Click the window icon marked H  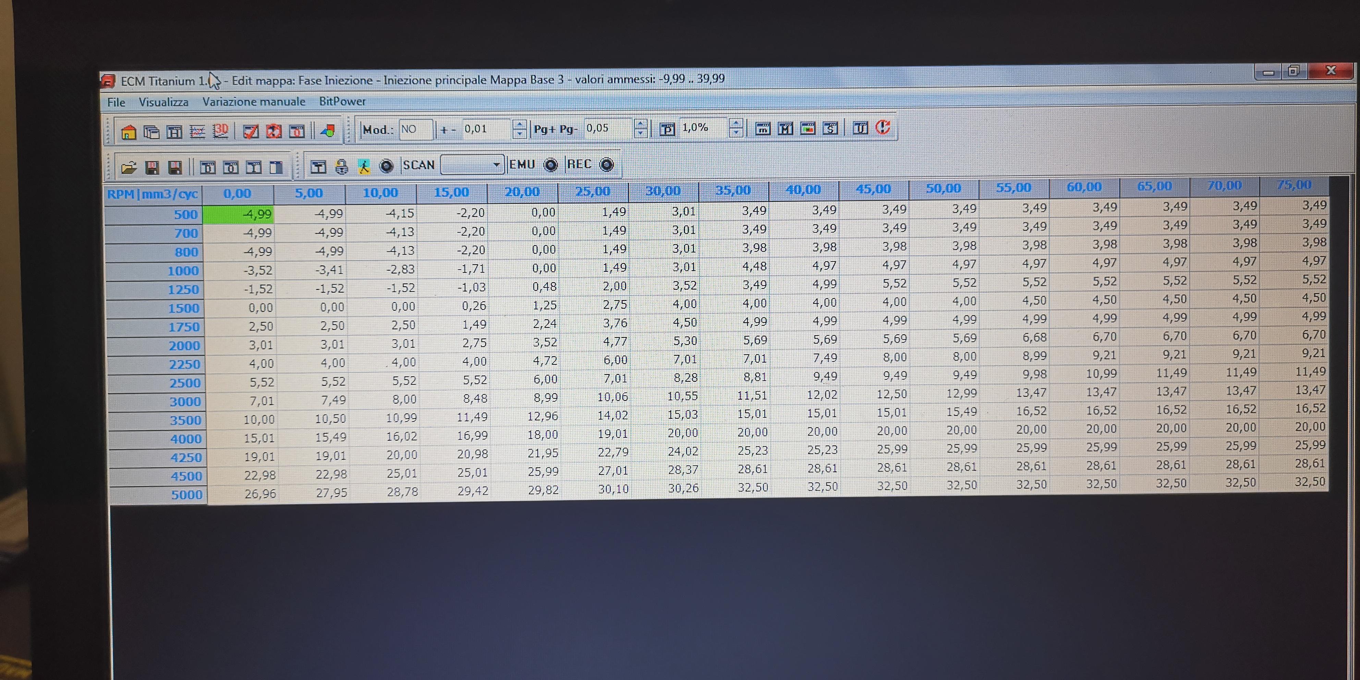coord(174,132)
